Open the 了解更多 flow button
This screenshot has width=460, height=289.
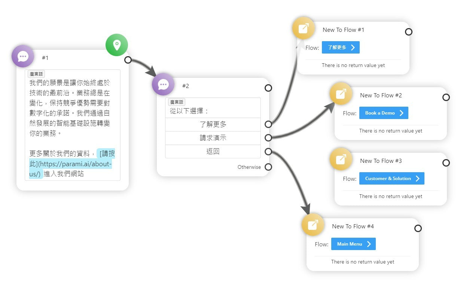(x=341, y=48)
